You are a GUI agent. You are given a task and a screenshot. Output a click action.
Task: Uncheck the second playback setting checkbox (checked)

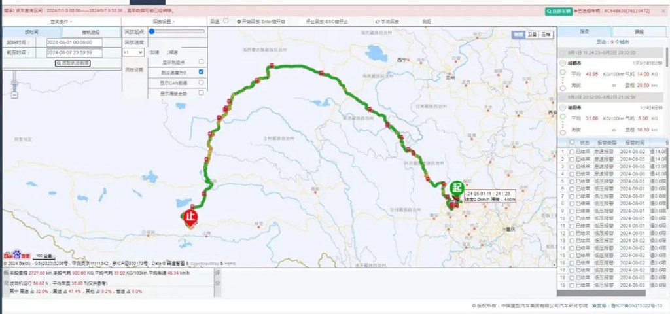[201, 72]
